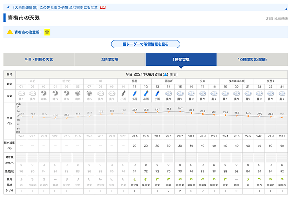Click the yellow 雷 warning badge
The height and width of the screenshot is (202, 293).
coord(47,32)
